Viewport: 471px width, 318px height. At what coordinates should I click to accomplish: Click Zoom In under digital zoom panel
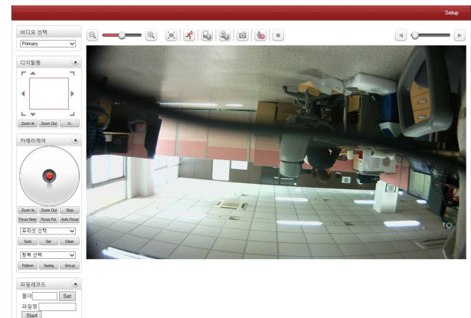pos(28,123)
